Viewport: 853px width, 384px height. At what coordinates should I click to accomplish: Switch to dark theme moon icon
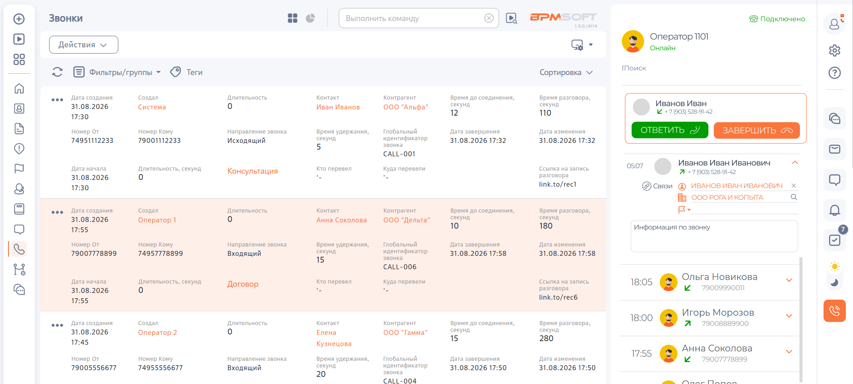pyautogui.click(x=834, y=282)
